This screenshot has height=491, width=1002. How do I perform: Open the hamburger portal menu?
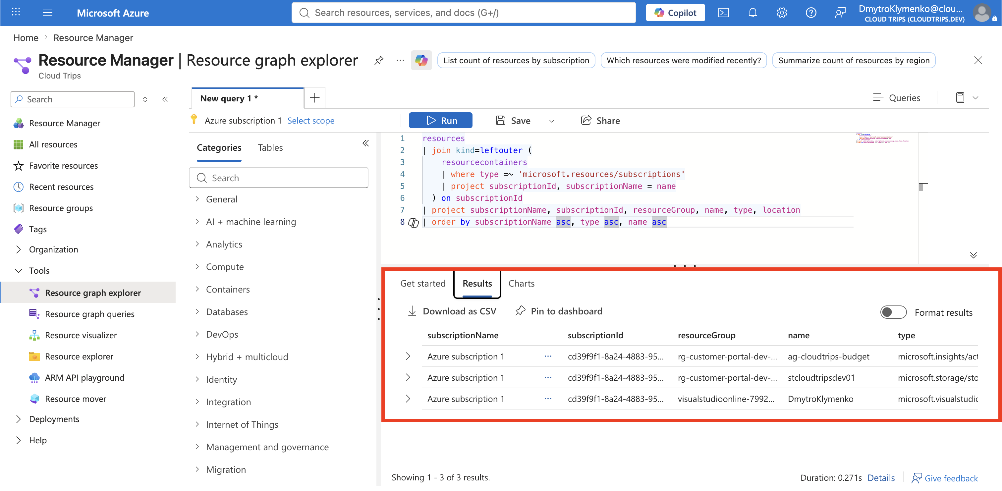point(47,13)
